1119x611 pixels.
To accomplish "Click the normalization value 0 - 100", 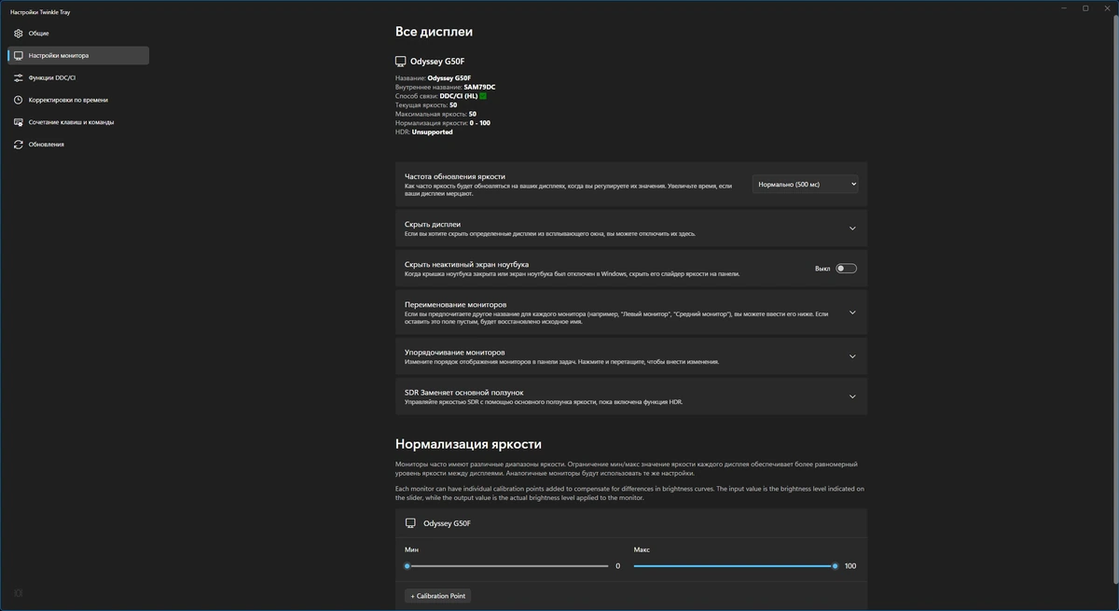I will click(480, 123).
